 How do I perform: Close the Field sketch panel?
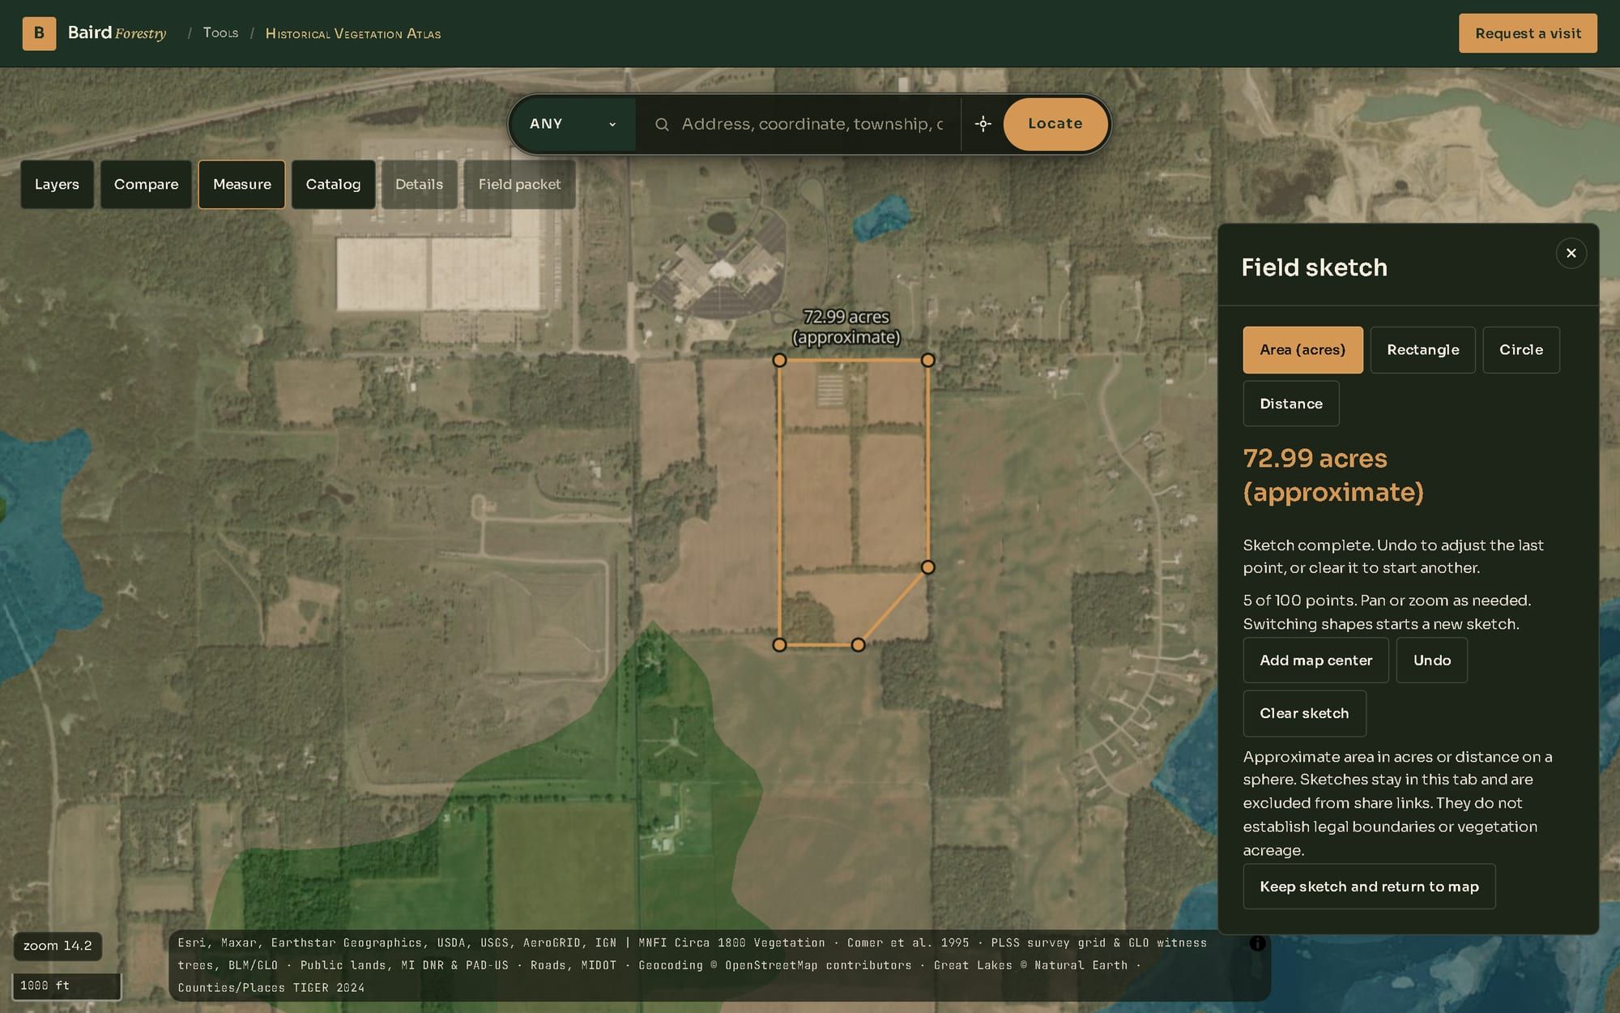click(x=1571, y=254)
